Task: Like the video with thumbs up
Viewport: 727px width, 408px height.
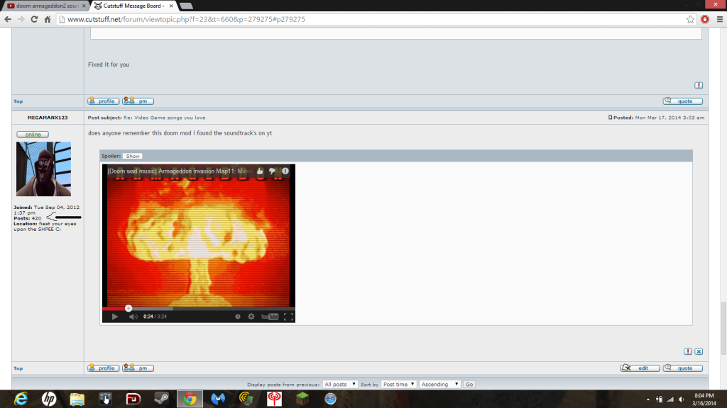Action: pos(260,171)
